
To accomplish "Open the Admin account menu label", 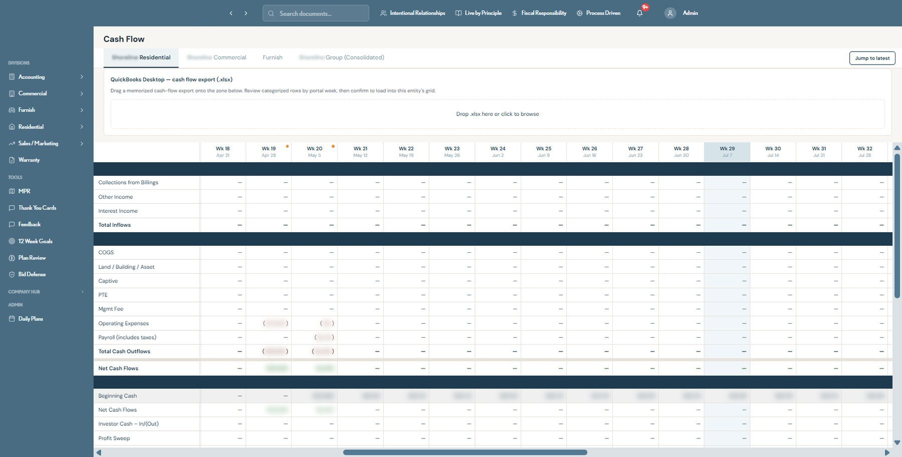I will [690, 13].
